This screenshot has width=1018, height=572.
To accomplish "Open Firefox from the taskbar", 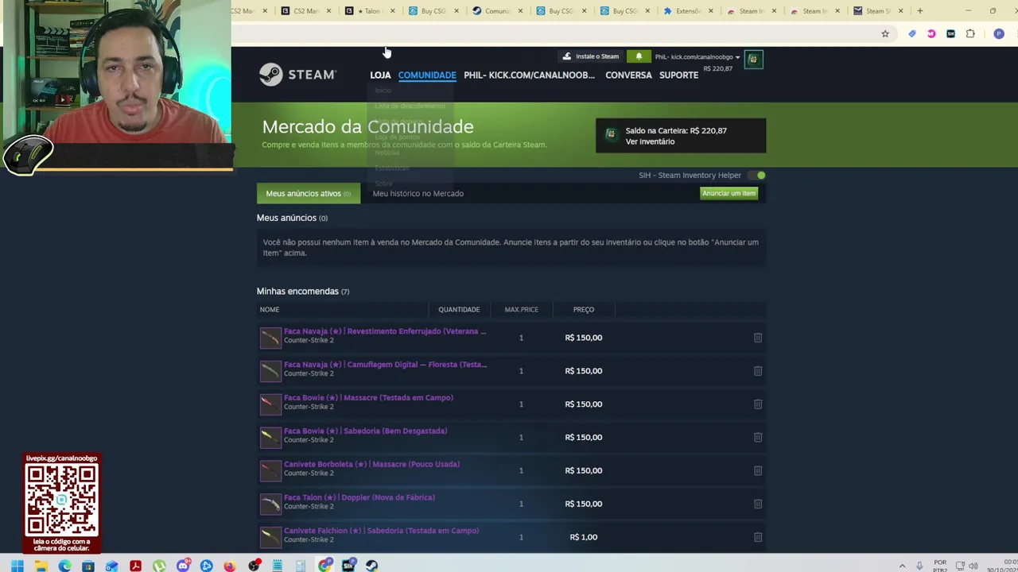I will [x=230, y=566].
